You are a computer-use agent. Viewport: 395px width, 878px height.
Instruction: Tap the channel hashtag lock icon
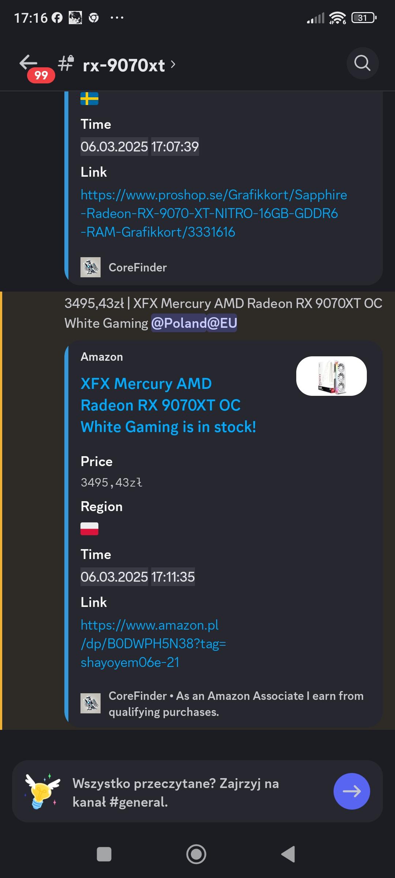[66, 63]
